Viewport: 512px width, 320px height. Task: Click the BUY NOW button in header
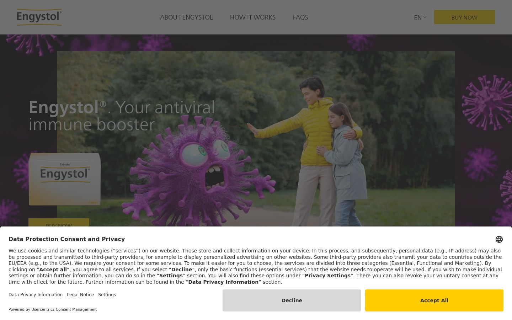click(464, 17)
